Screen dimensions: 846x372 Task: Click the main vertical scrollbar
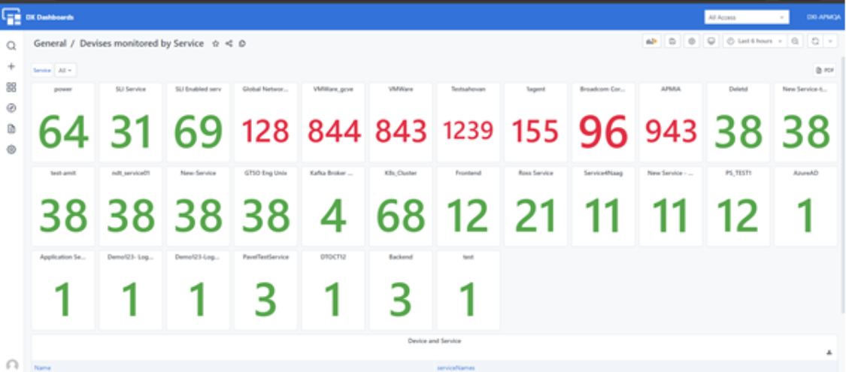point(843,183)
